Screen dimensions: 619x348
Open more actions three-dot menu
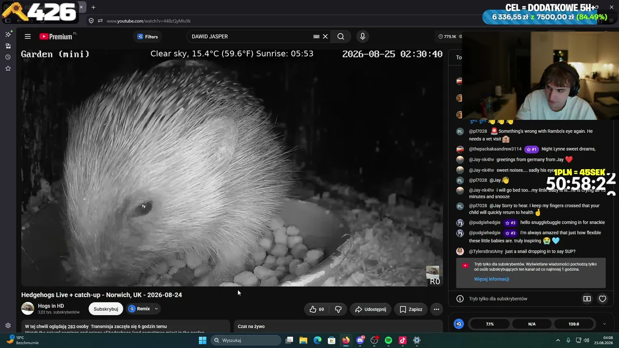pyautogui.click(x=436, y=309)
